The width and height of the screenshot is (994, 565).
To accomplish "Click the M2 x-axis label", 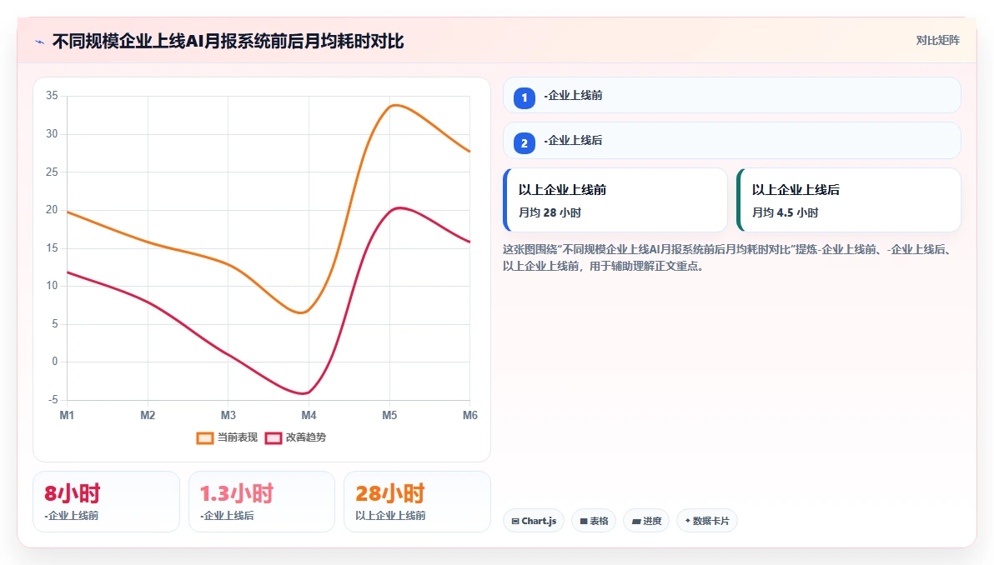I will pos(148,416).
